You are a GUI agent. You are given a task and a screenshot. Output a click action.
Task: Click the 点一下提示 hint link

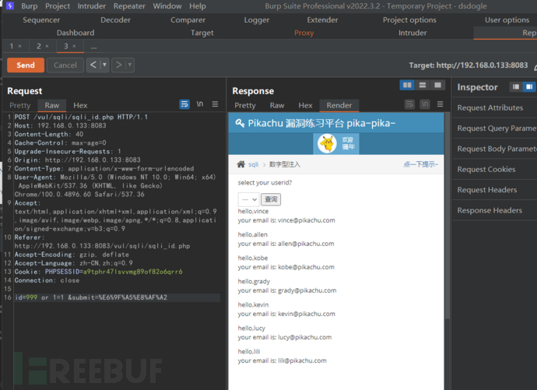420,164
